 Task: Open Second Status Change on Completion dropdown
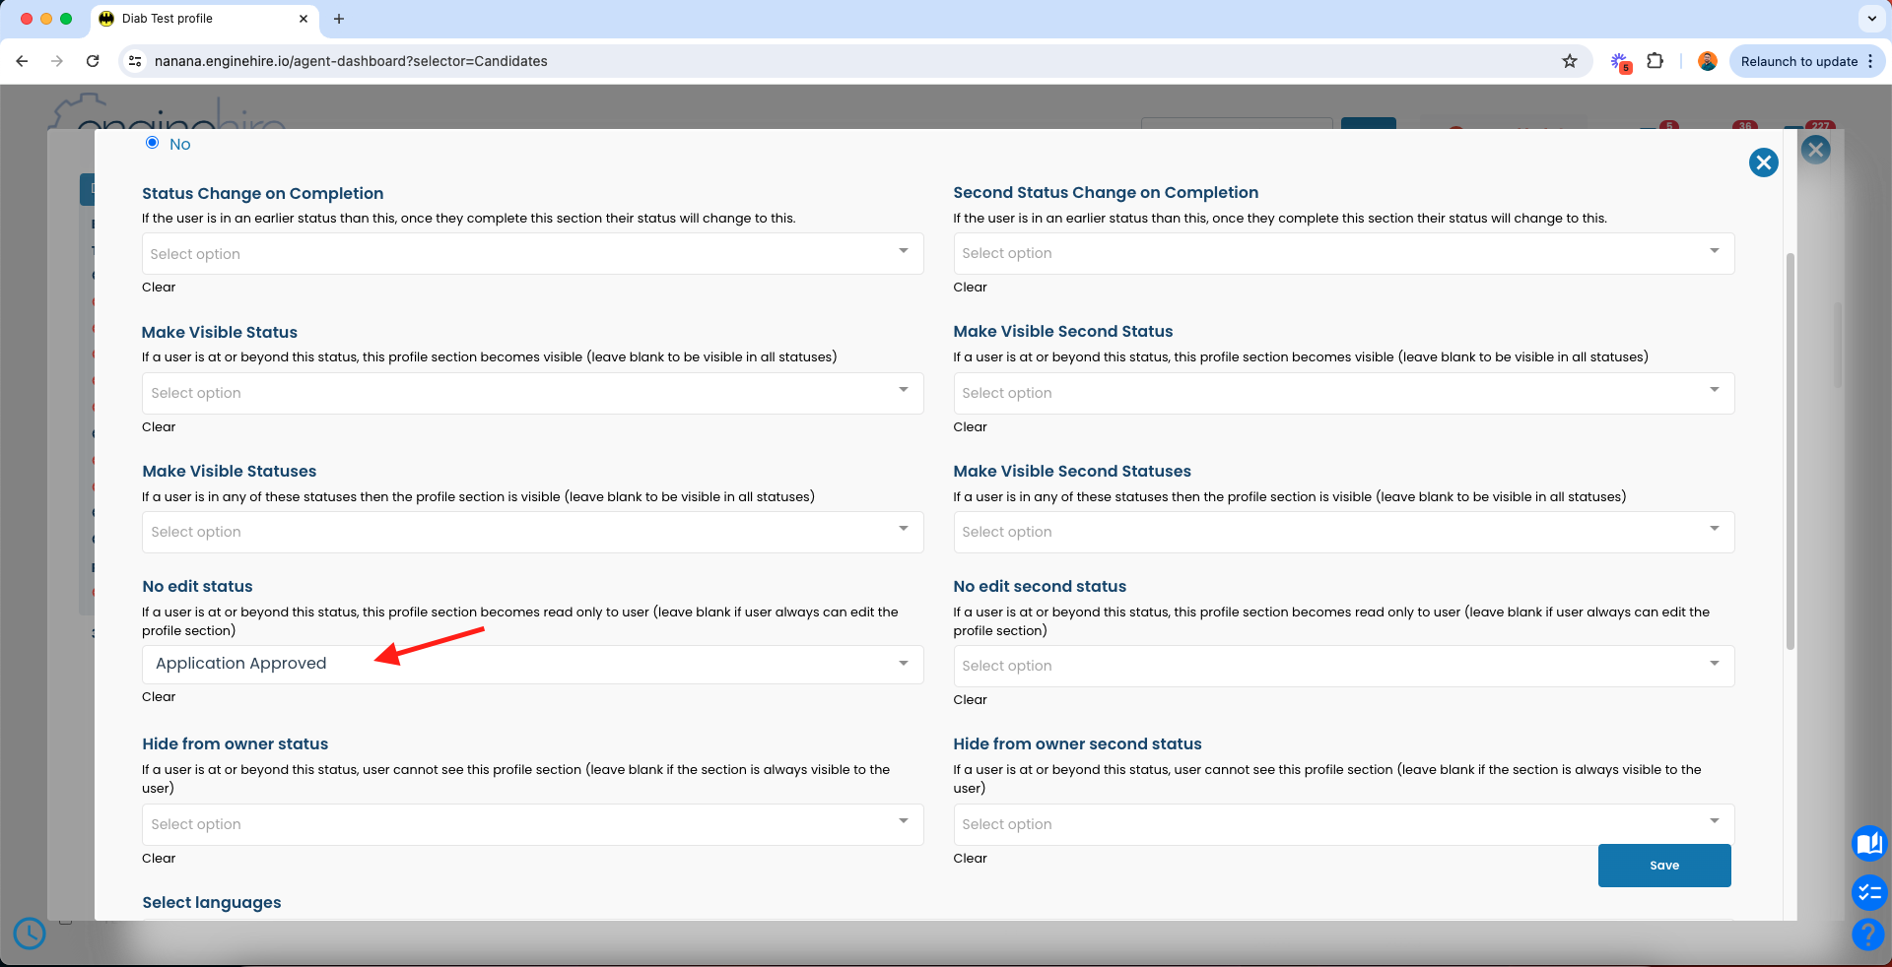(x=1343, y=253)
